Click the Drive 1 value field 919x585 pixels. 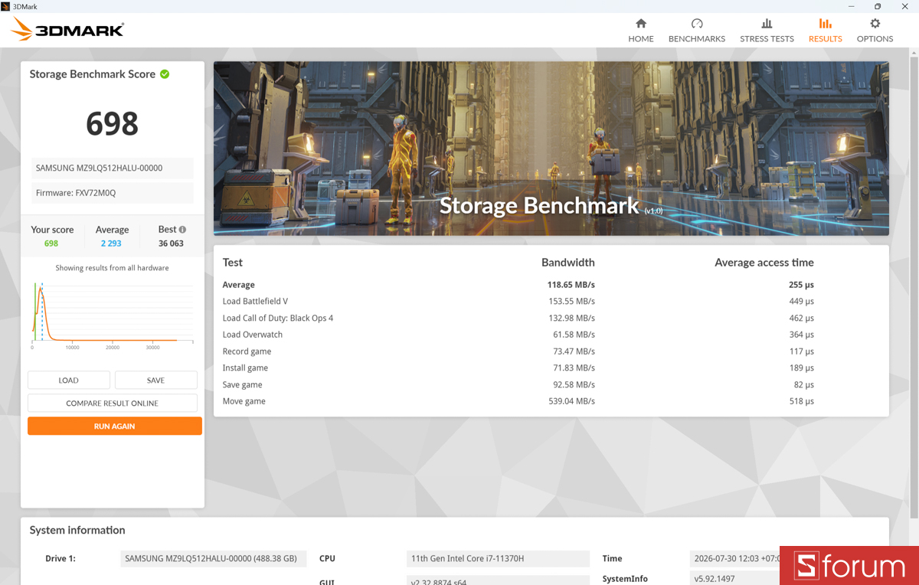click(214, 559)
